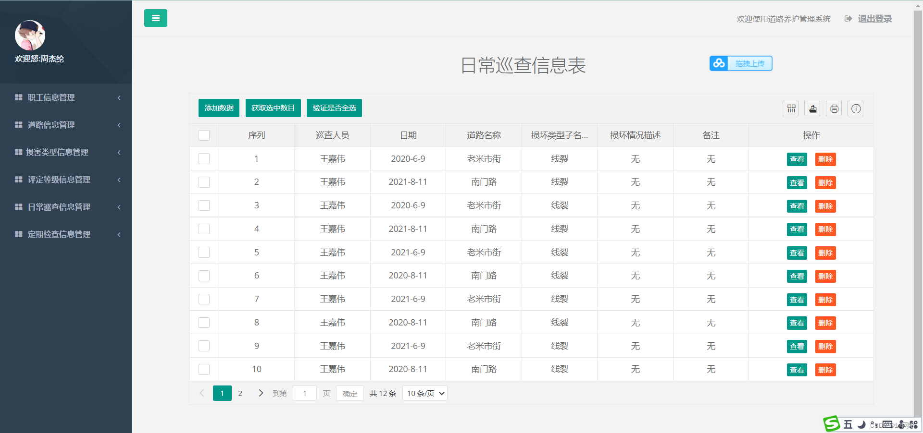The image size is (923, 433).
Task: Click 删除 for row 8
Action: (825, 323)
